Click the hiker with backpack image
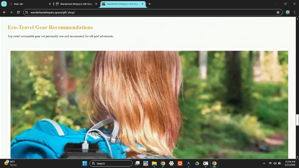299x168 pixels. coord(149,104)
